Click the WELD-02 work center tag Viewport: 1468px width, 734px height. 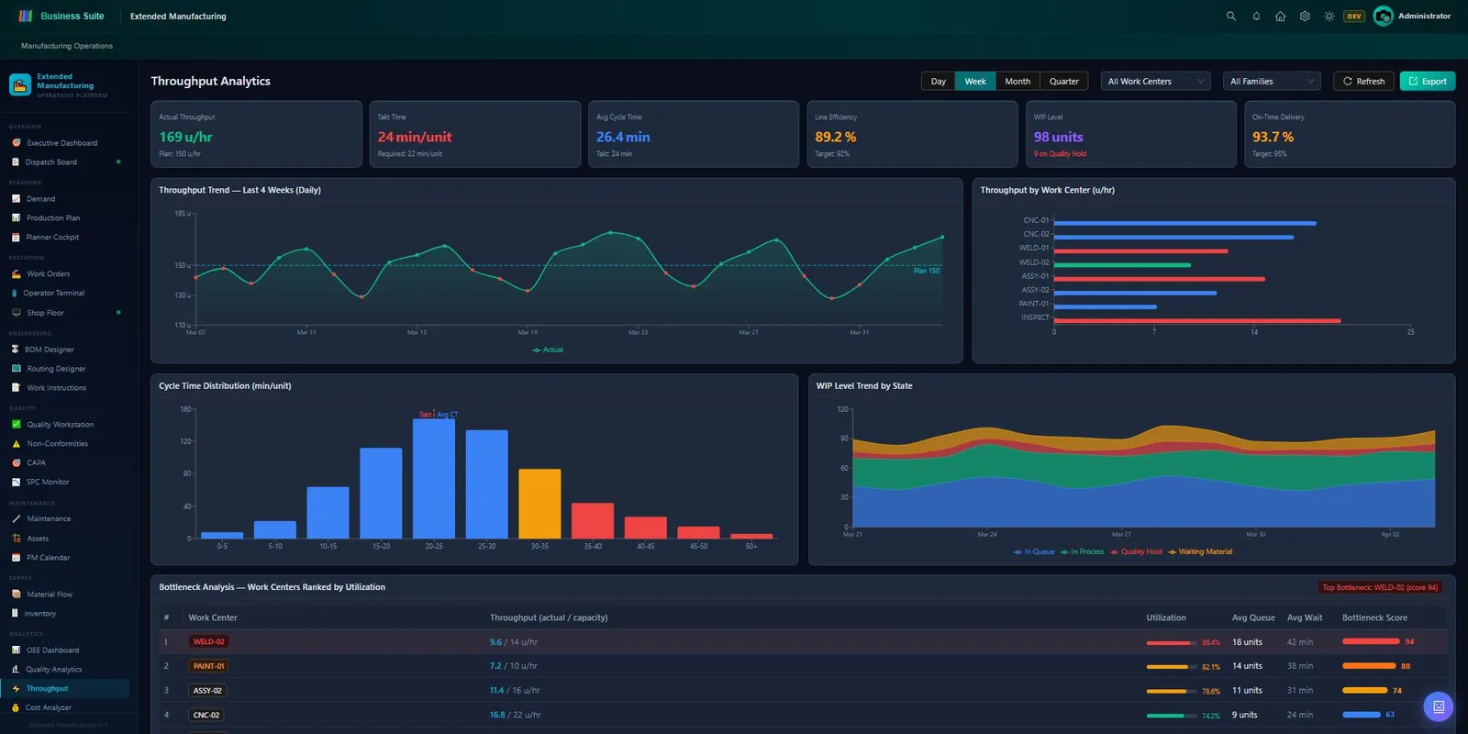coord(208,642)
